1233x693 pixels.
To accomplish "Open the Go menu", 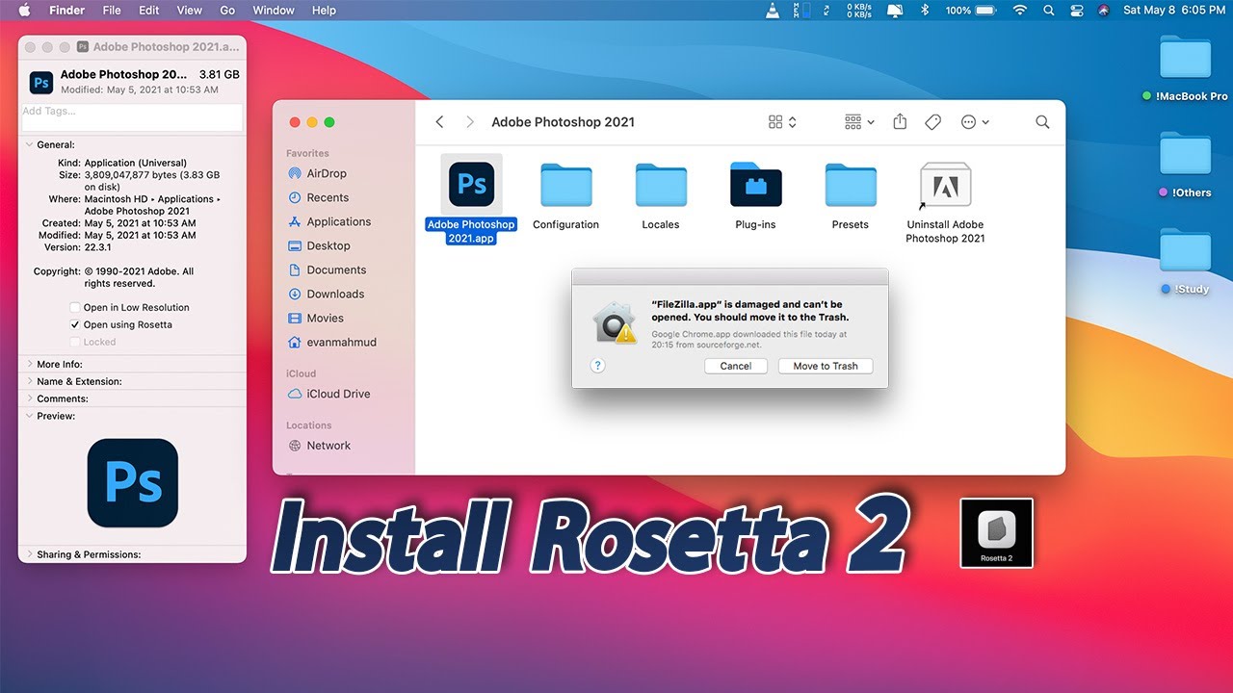I will [x=226, y=11].
